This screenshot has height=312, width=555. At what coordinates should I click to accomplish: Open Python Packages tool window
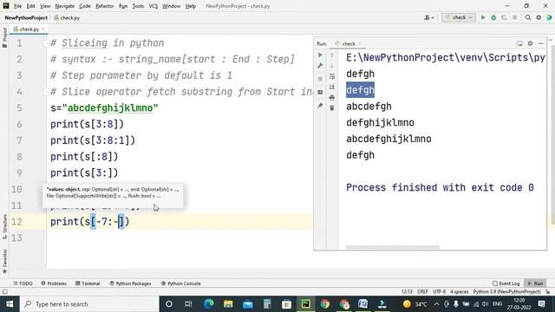coord(130,283)
